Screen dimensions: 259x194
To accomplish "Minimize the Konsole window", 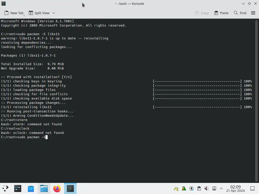I will pos(243,4).
